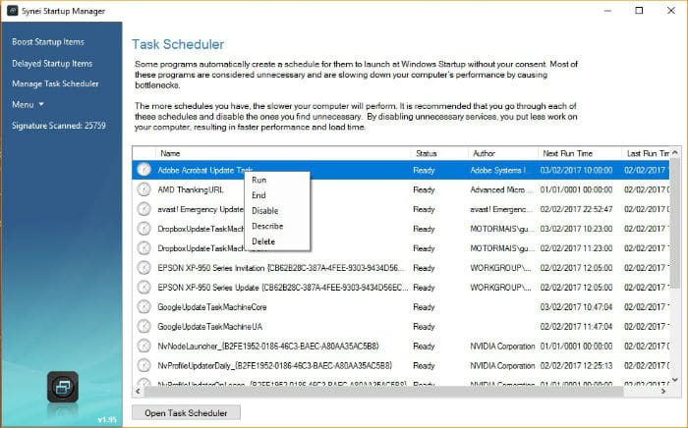Select the NvProfileUpdaterDaily task name
Screen dimensions: 688x428
[274, 365]
